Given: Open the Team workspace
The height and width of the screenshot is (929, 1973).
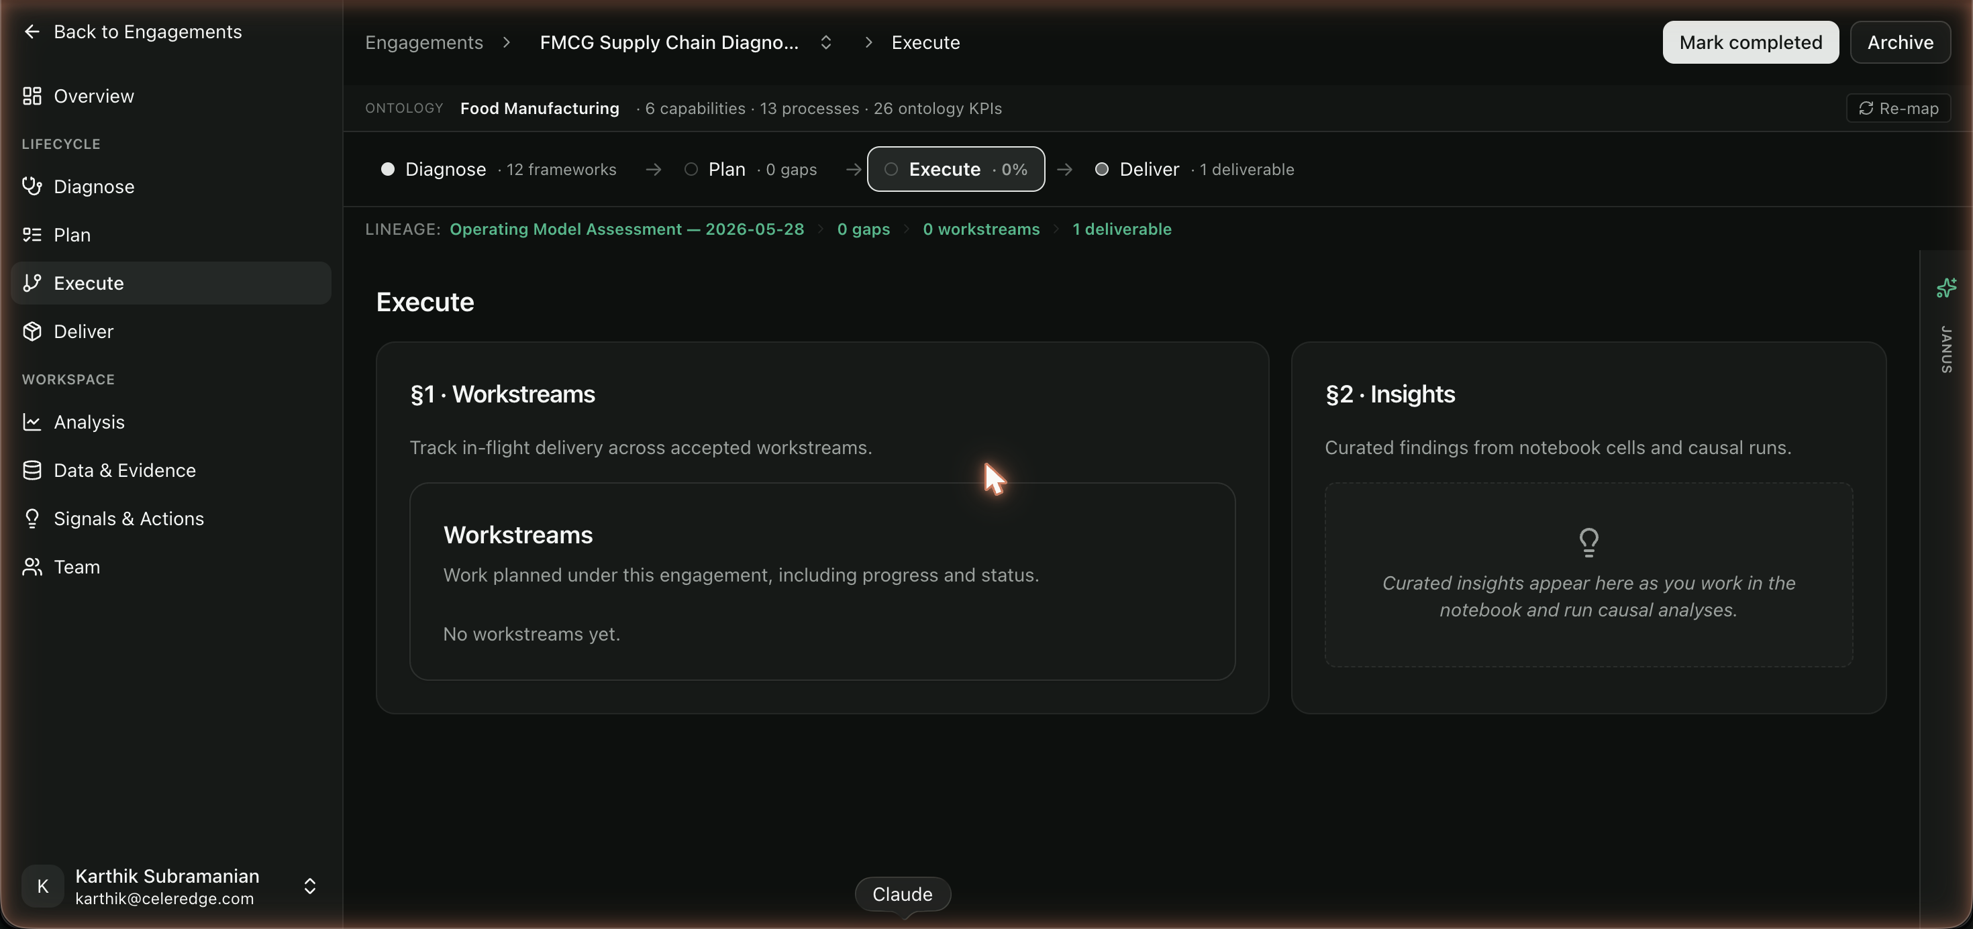Looking at the screenshot, I should [171, 566].
